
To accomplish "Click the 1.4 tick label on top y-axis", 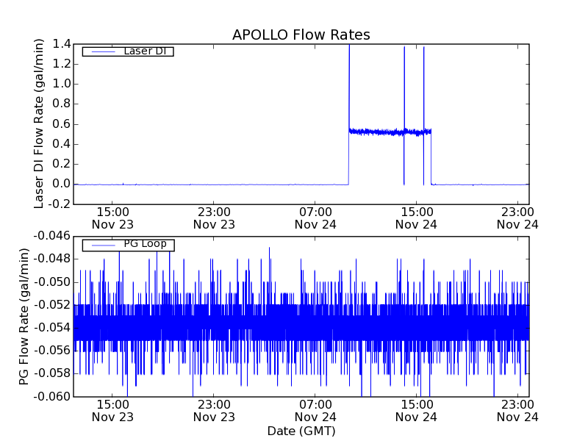I will [x=61, y=44].
